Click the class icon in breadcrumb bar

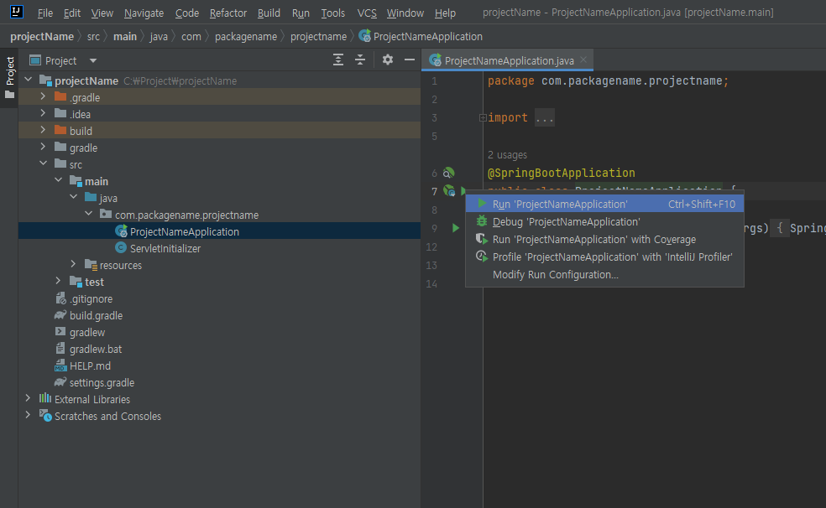click(x=364, y=36)
